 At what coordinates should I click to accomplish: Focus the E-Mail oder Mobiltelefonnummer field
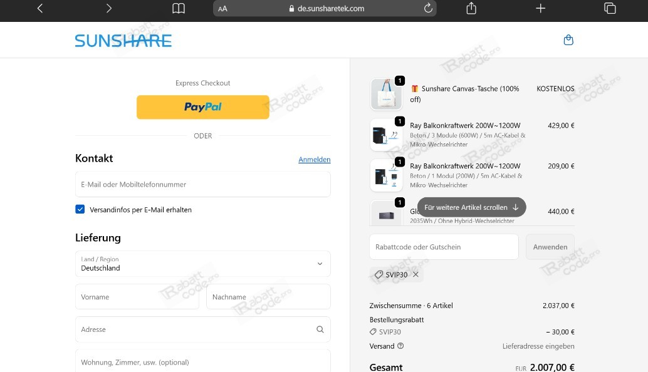pos(203,184)
